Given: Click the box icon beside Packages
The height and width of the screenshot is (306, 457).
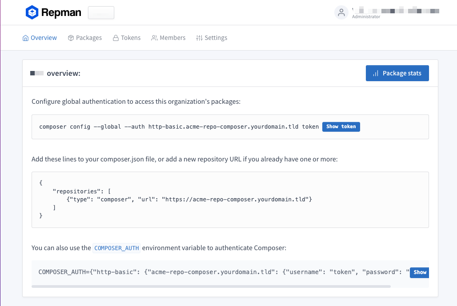Looking at the screenshot, I should pyautogui.click(x=71, y=38).
